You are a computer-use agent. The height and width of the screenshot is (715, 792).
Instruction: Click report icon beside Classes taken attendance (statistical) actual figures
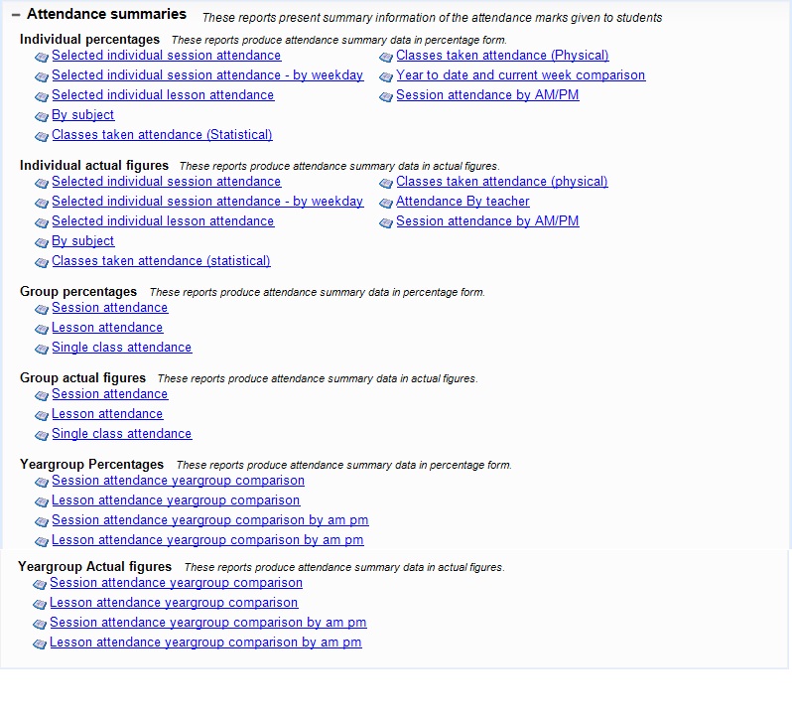42,263
